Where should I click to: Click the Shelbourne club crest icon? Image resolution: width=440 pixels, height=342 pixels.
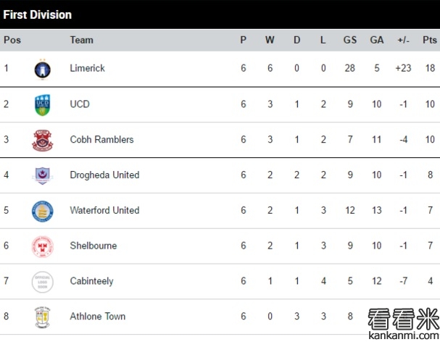(x=42, y=246)
